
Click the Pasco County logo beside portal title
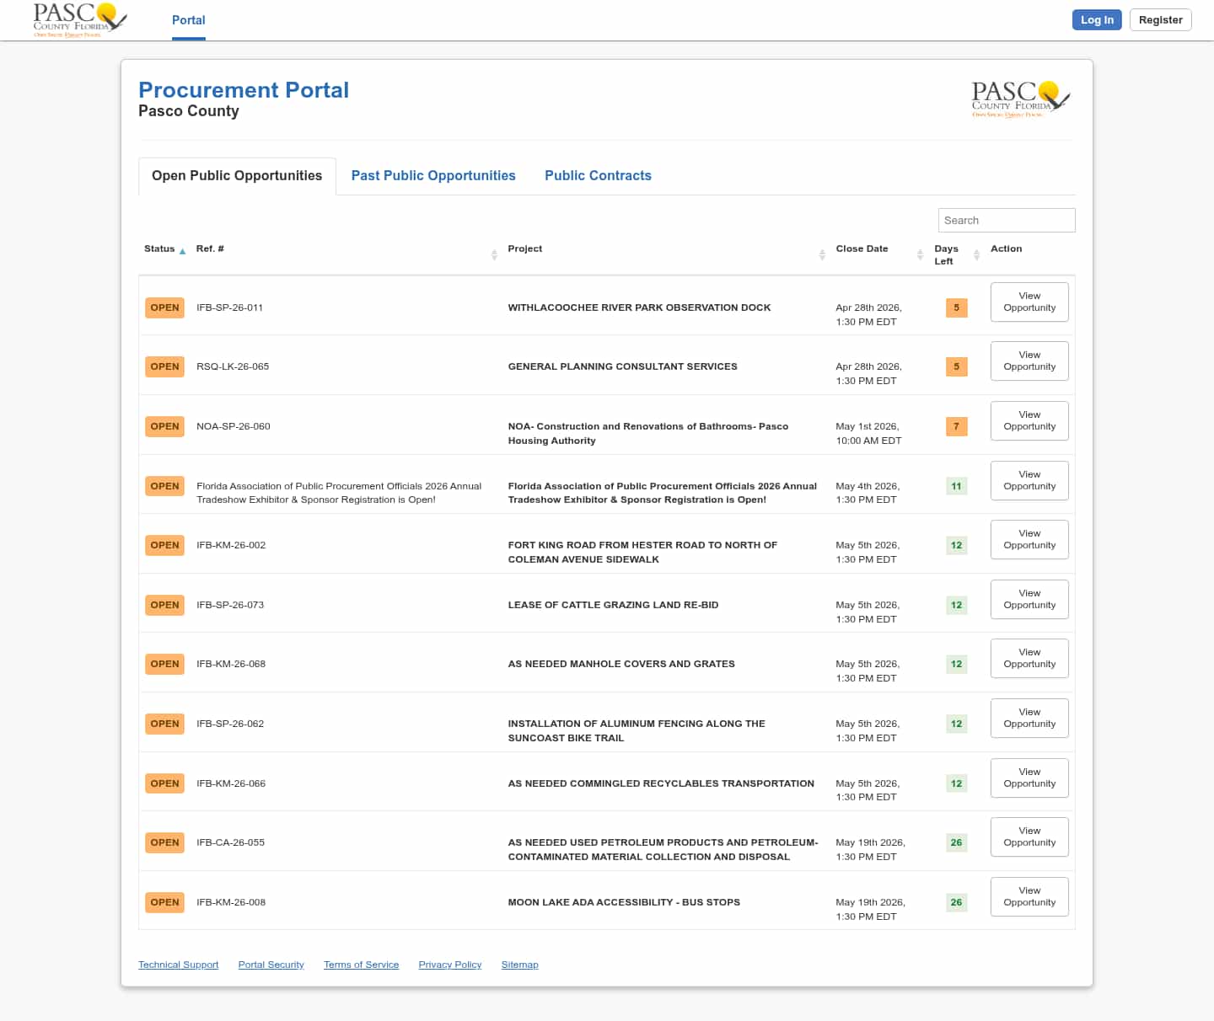1020,99
